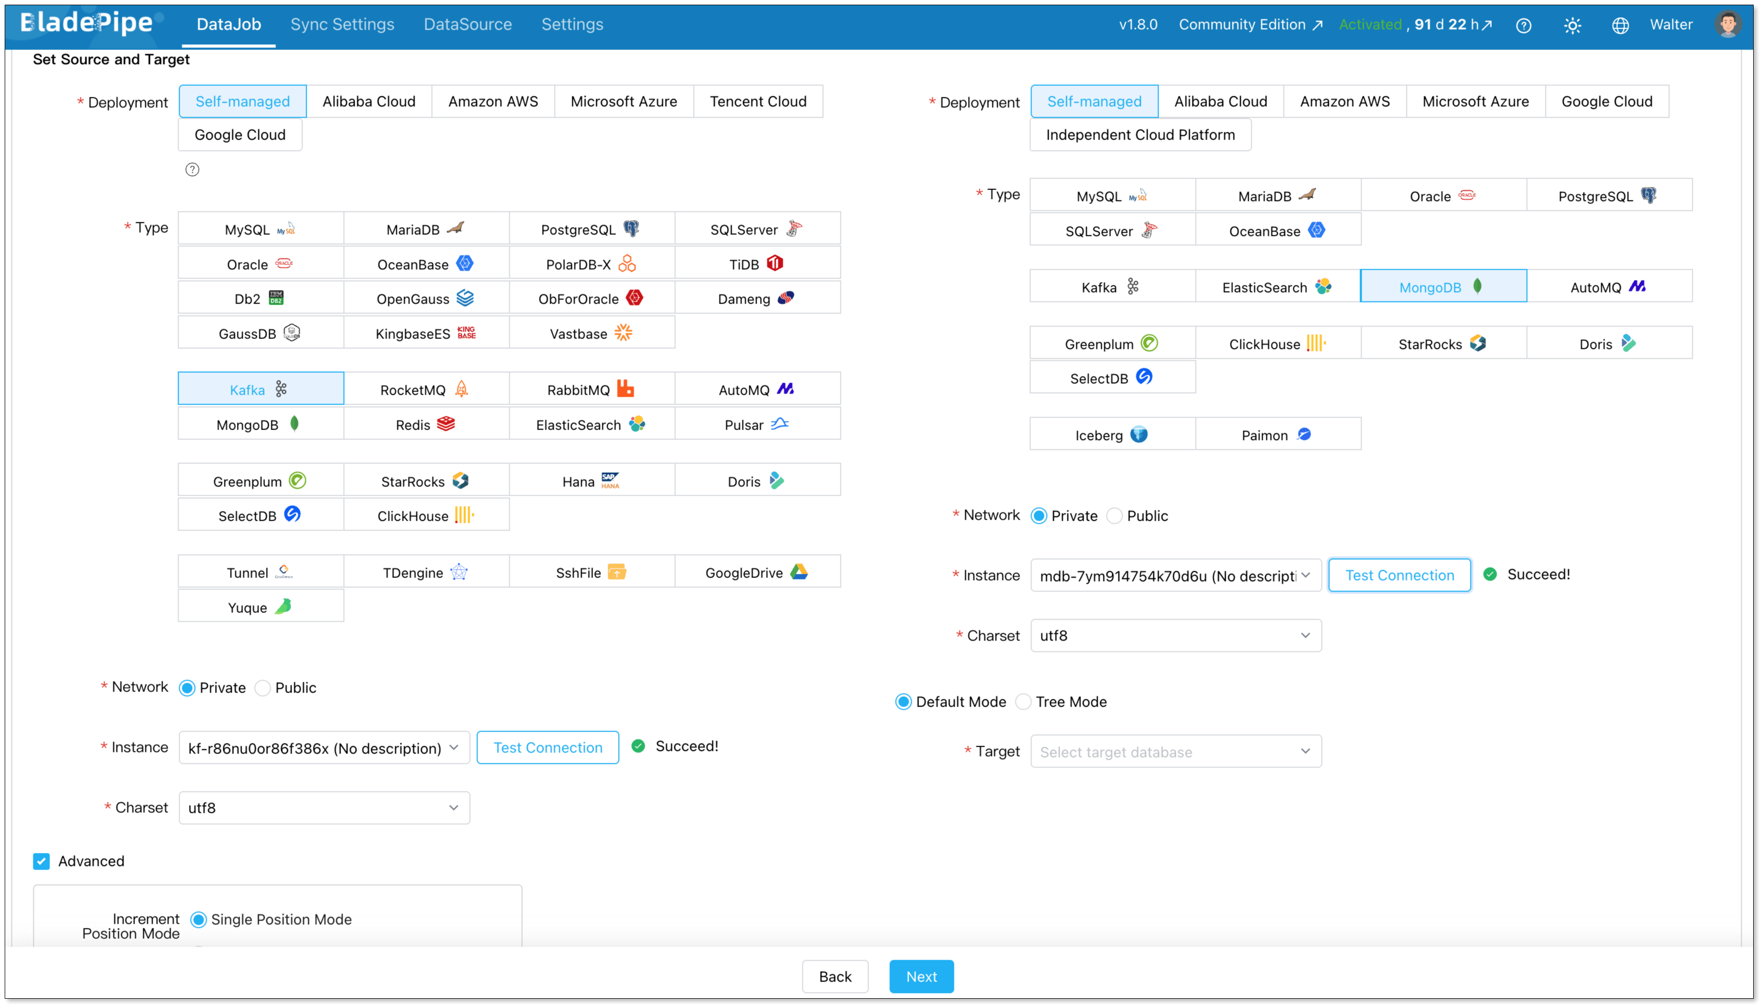Select target Amazon AWS deployment
The height and width of the screenshot is (1006, 1761).
click(x=1344, y=102)
